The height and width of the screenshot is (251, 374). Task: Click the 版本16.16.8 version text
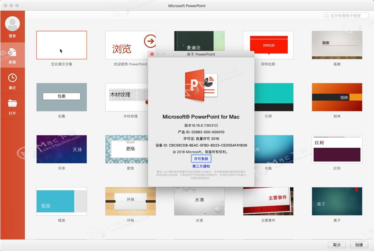pyautogui.click(x=201, y=126)
